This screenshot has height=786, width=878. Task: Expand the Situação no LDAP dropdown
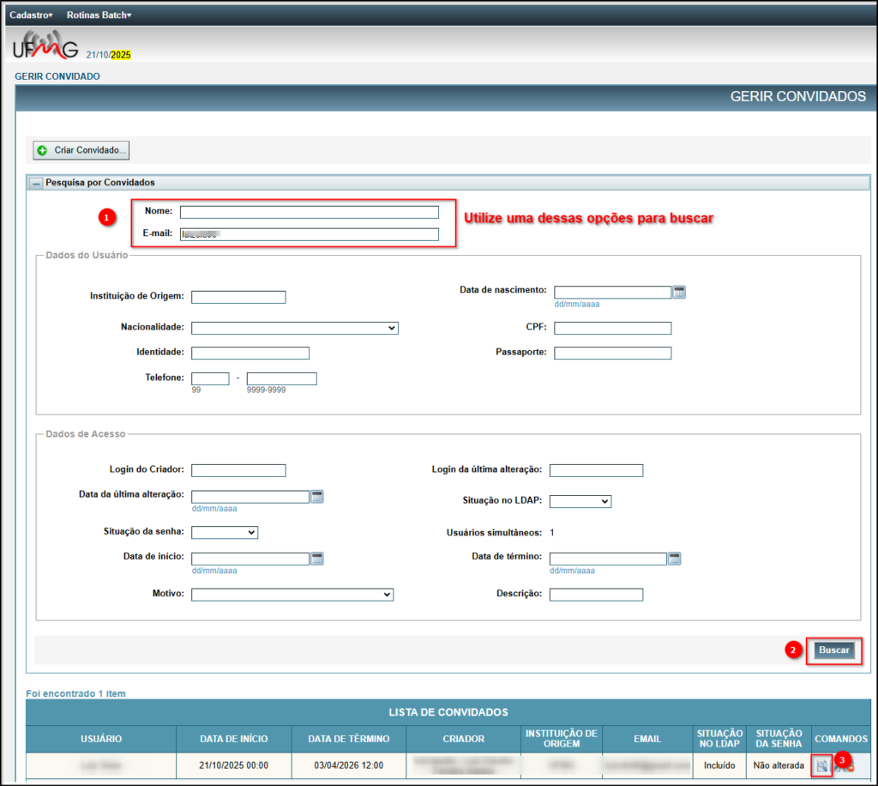pos(580,501)
